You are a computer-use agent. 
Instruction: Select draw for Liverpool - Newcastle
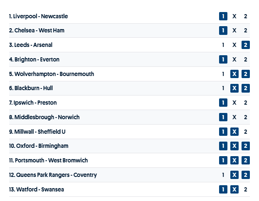tap(234, 16)
